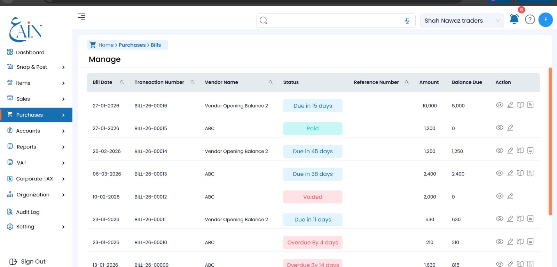Open document icon for BILL-26-00010

click(x=530, y=242)
